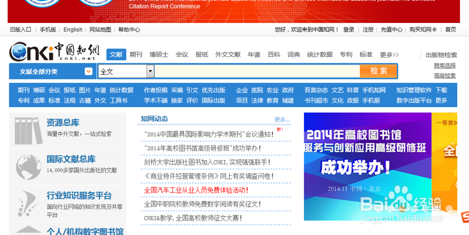
Task: Click the CNKI logo
Action: [54, 51]
